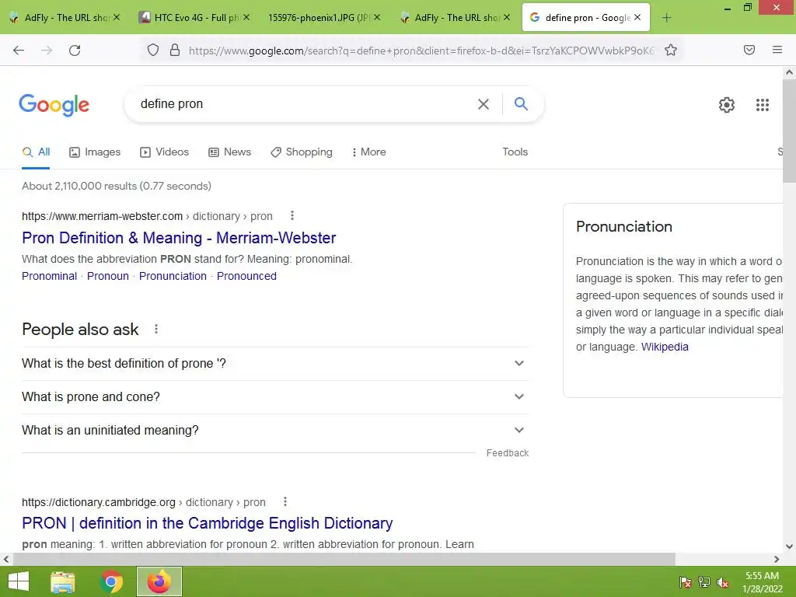The width and height of the screenshot is (796, 597).
Task: Click the muted volume tray icon
Action: [x=723, y=582]
